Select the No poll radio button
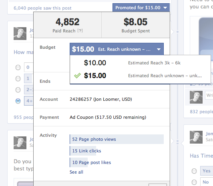 pos(194,182)
